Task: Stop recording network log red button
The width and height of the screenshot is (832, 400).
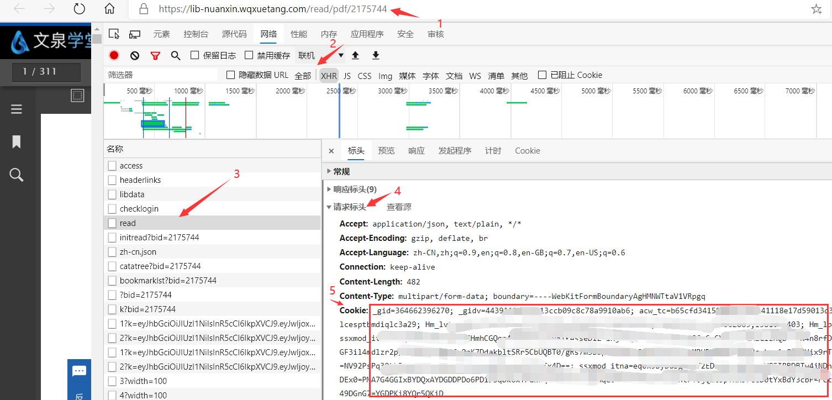Action: pyautogui.click(x=114, y=55)
